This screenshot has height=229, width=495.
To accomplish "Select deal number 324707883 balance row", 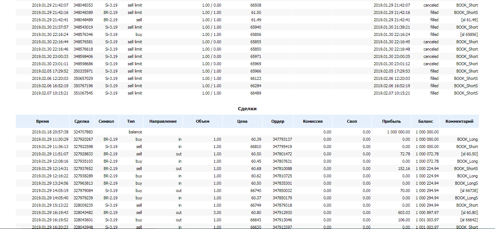I will [x=83, y=132].
